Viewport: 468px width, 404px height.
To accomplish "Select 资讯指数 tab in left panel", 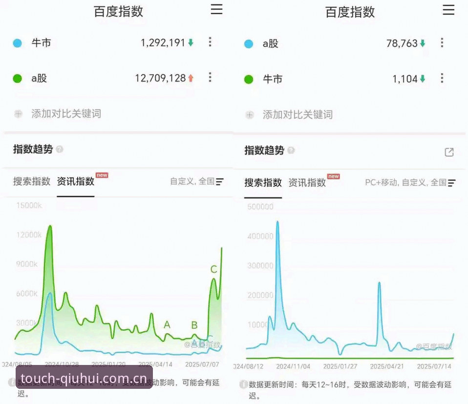I will point(76,182).
